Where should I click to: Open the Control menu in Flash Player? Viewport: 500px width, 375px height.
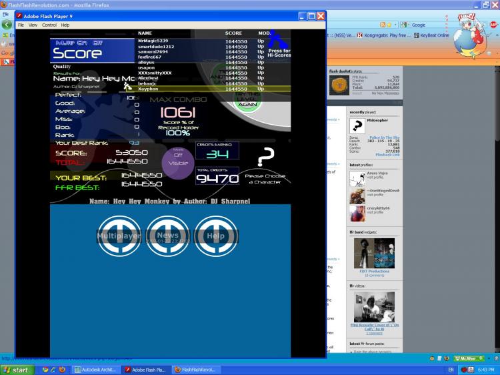(x=49, y=25)
